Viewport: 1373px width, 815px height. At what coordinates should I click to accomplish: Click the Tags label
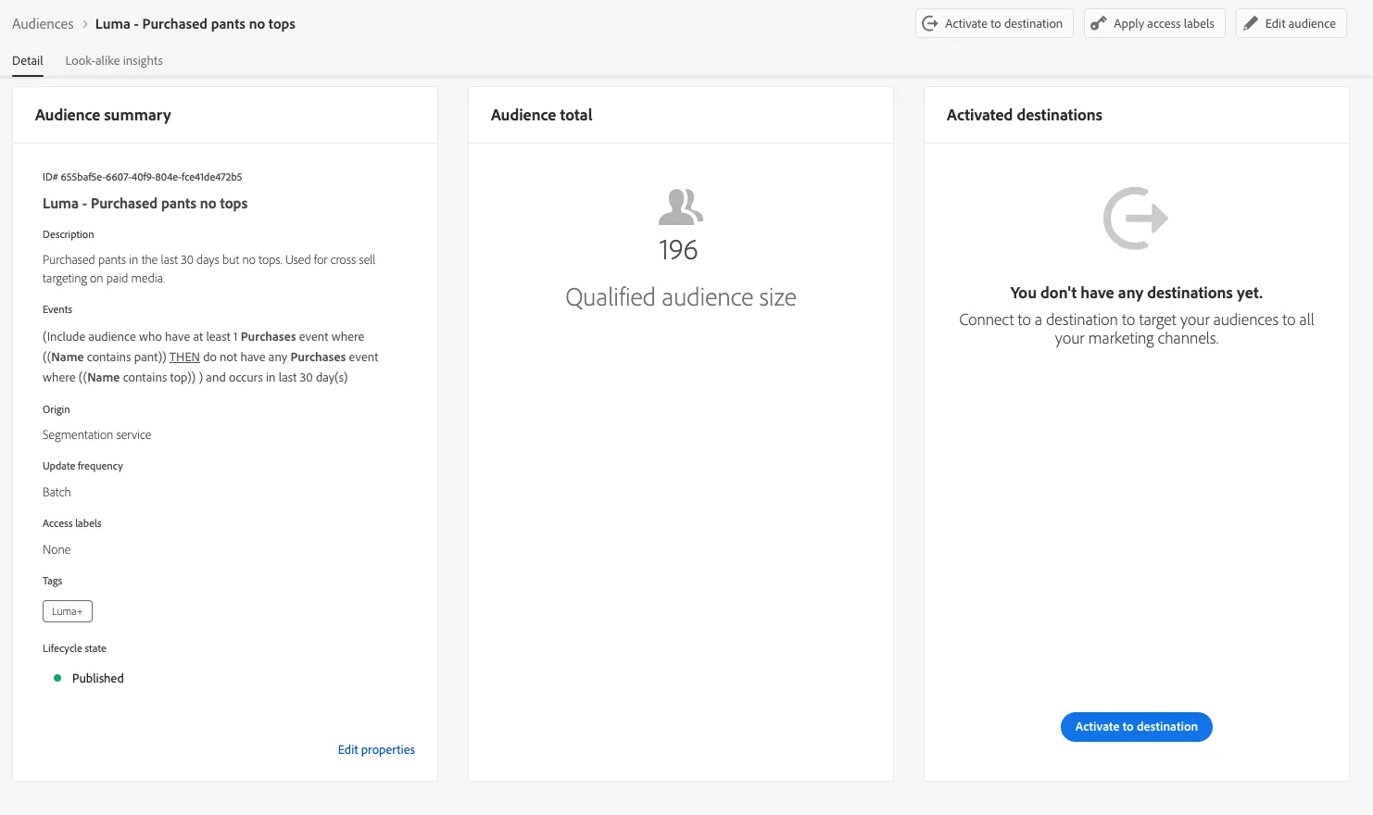coord(53,581)
